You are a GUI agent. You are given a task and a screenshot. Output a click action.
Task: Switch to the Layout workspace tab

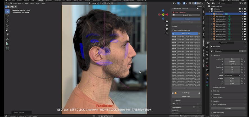pyautogui.click(x=41, y=1)
